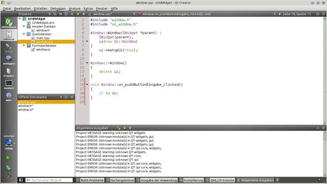Maximize the output pane with chevron
This screenshot has width=327, height=184.
(318, 128)
